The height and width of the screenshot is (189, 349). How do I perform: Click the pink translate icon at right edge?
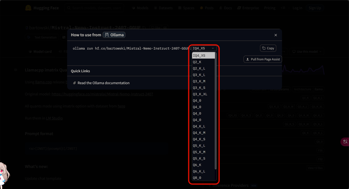(x=345, y=142)
